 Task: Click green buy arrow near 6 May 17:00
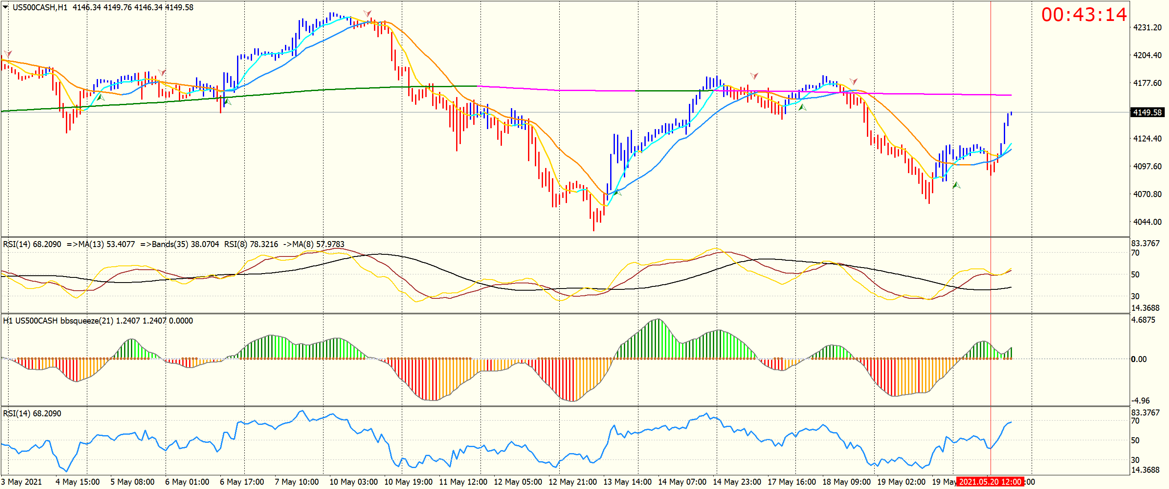pos(227,102)
